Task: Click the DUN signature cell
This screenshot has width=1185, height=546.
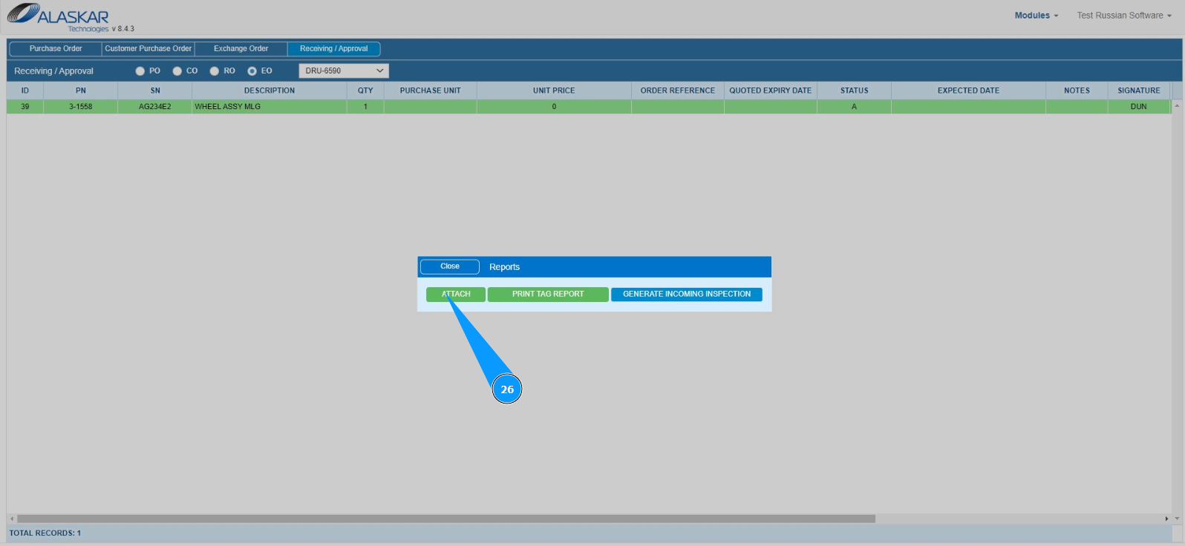Action: (x=1139, y=107)
